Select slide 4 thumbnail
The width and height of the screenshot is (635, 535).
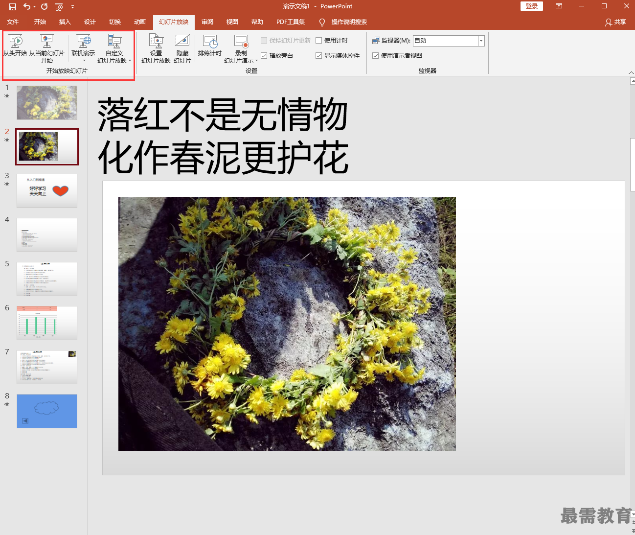[x=47, y=235]
